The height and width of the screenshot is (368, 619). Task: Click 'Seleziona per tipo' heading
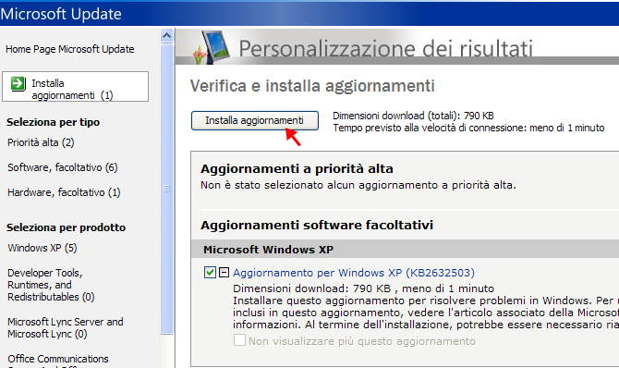pyautogui.click(x=53, y=122)
